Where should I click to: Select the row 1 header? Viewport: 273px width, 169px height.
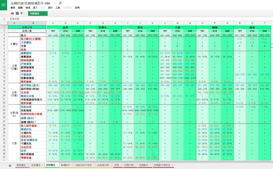[x=4, y=27]
